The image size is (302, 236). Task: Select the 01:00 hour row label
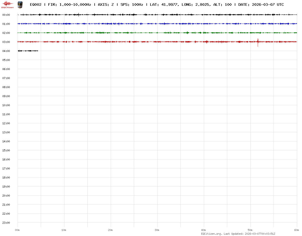[x=6, y=24]
